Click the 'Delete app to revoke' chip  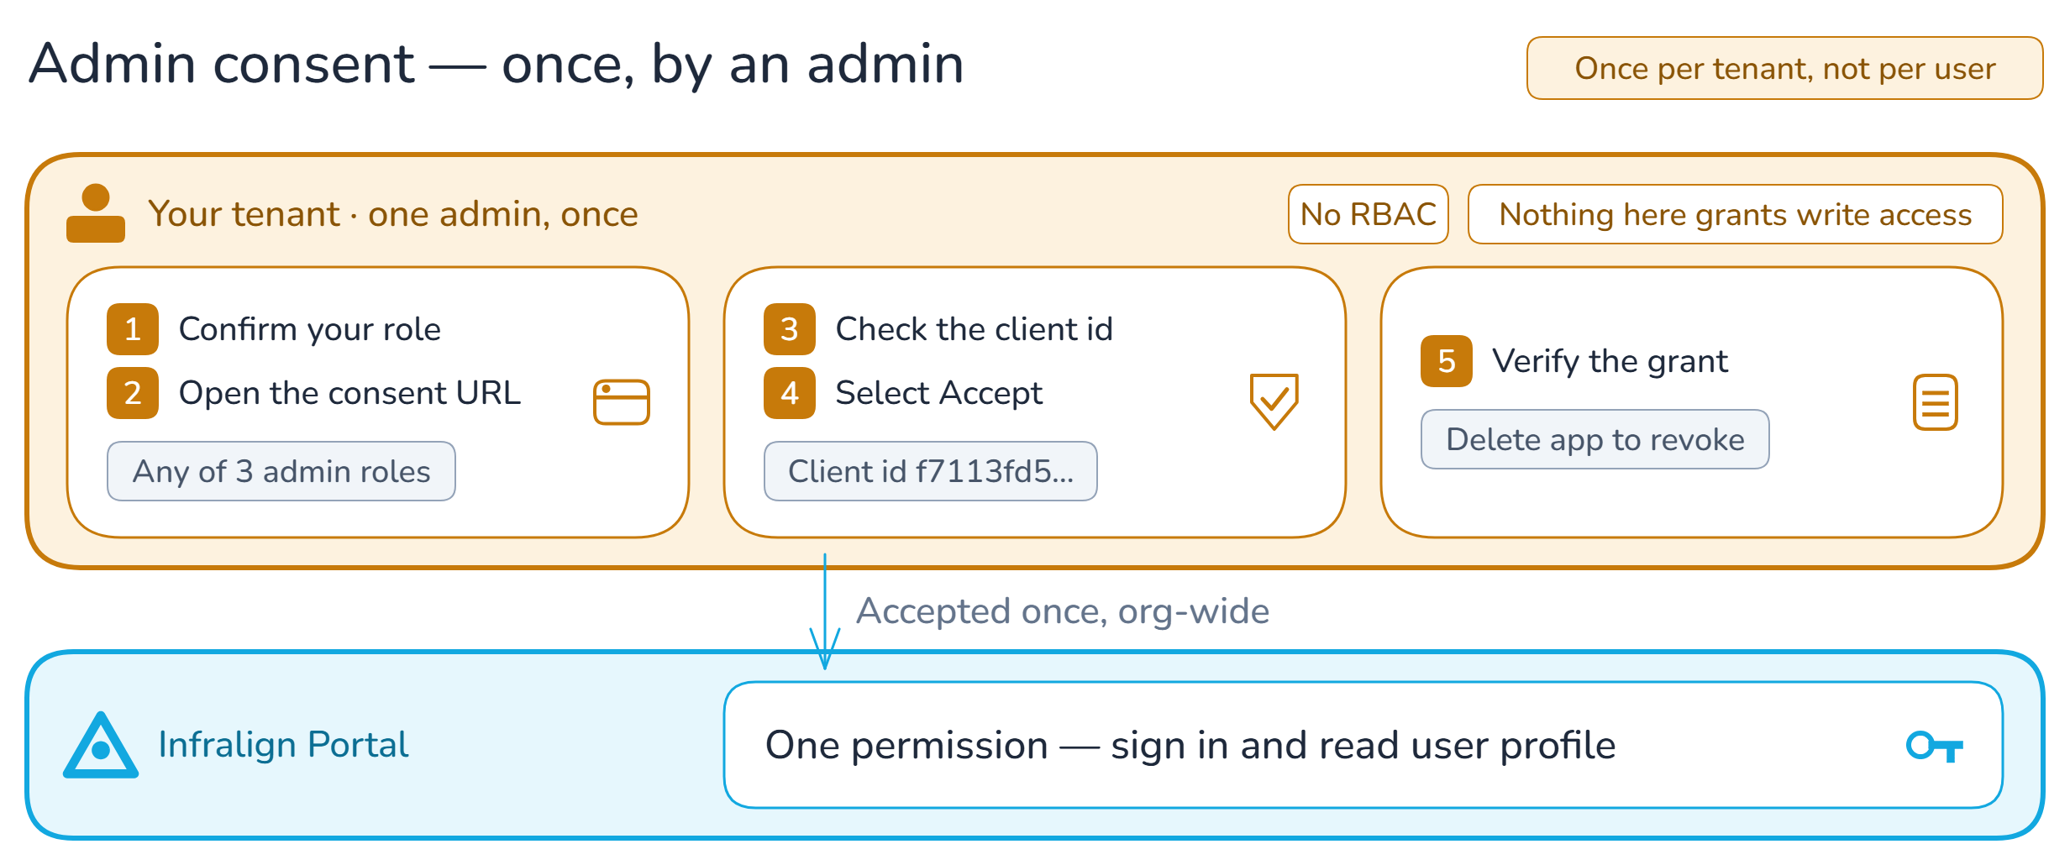[x=1595, y=439]
